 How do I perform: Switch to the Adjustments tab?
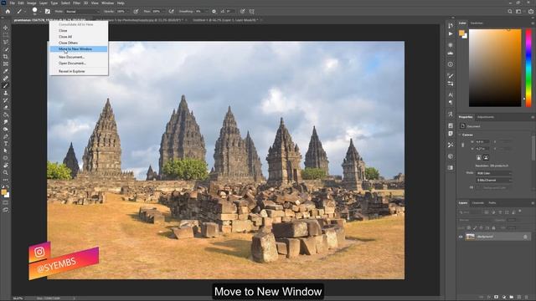click(486, 117)
